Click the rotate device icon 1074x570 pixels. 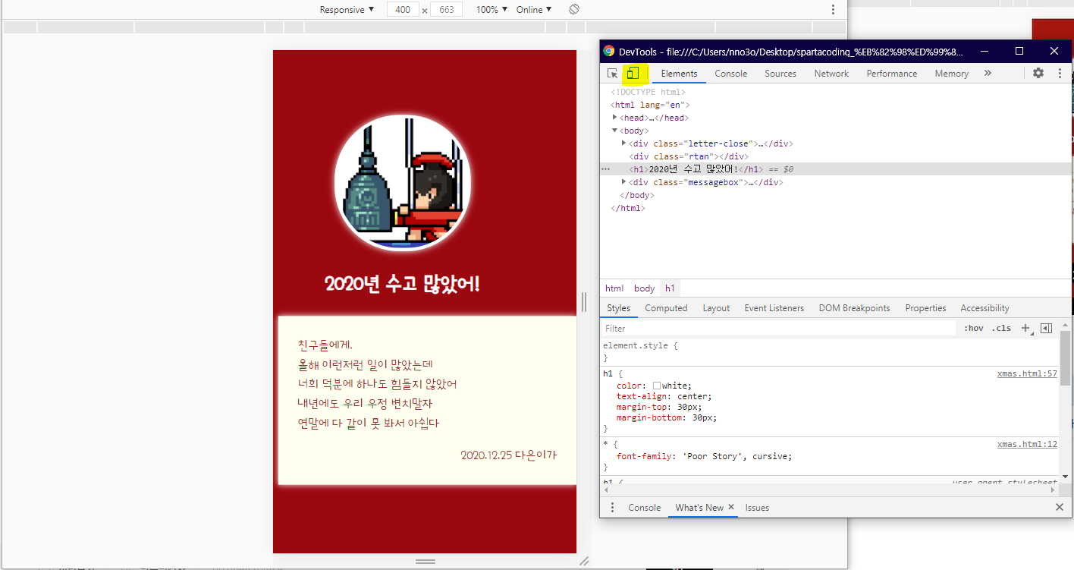(x=575, y=9)
